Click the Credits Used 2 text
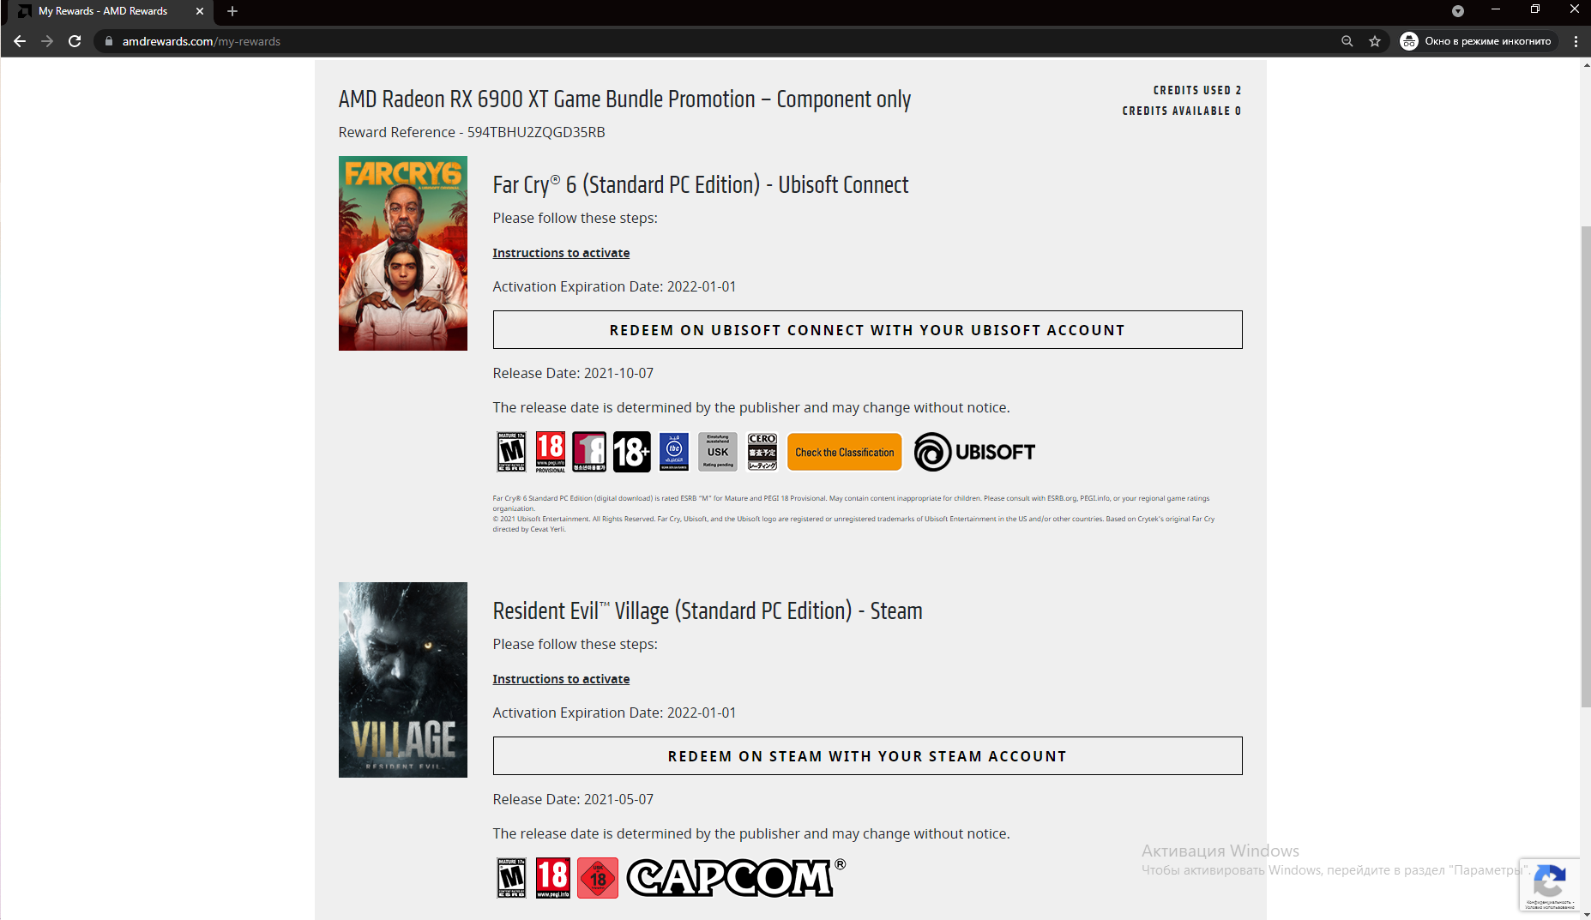 click(1197, 90)
